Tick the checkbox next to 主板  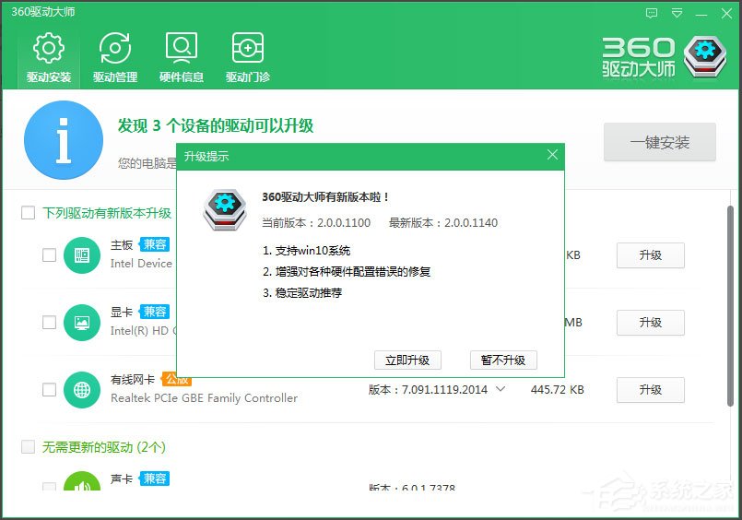pos(50,255)
